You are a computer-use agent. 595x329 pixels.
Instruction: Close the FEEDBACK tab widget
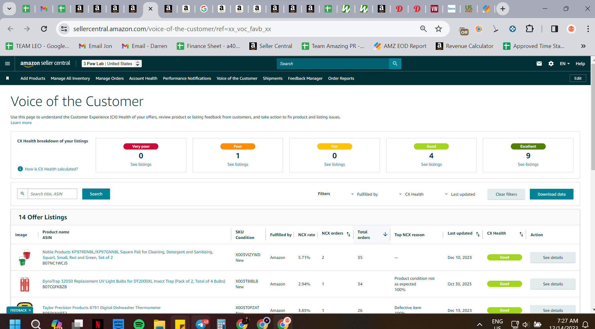point(30,310)
